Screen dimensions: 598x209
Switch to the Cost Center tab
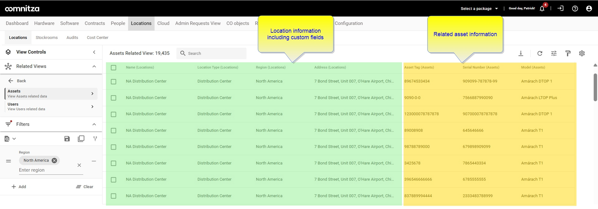coord(98,38)
